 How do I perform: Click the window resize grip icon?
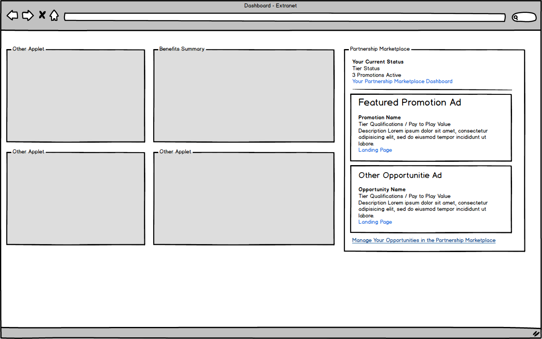536,334
